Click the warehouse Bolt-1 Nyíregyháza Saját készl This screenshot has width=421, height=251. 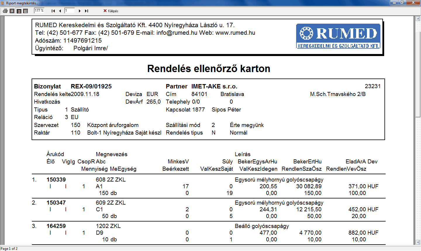(124, 133)
